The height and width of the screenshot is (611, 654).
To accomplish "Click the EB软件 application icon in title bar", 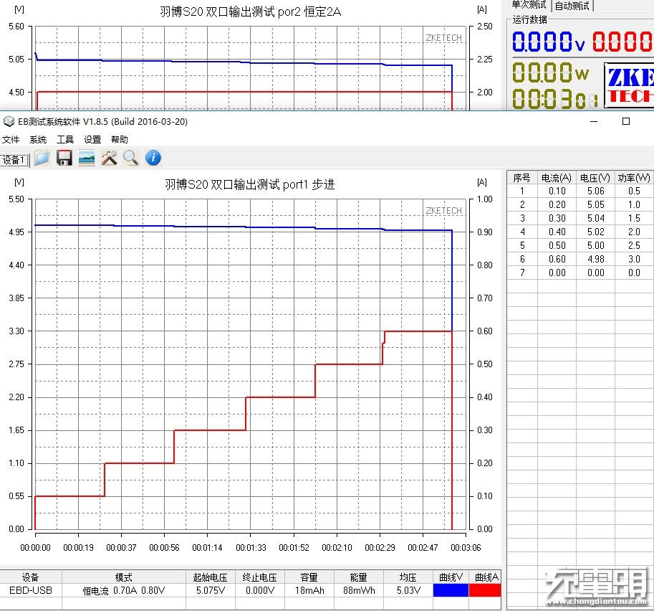I will [9, 122].
